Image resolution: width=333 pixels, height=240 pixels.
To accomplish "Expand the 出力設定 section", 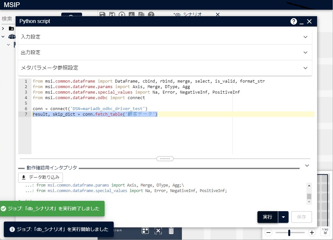I will click(165, 52).
